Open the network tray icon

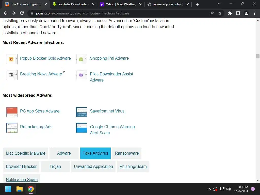(x=222, y=189)
